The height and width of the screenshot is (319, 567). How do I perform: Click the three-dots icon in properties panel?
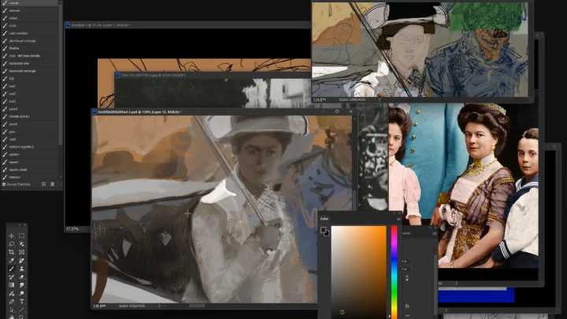click(x=407, y=315)
